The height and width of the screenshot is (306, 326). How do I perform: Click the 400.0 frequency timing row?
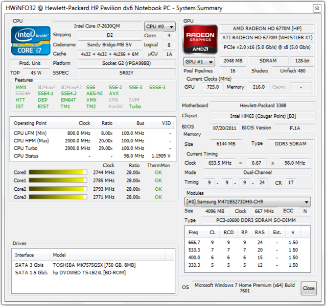(x=247, y=258)
